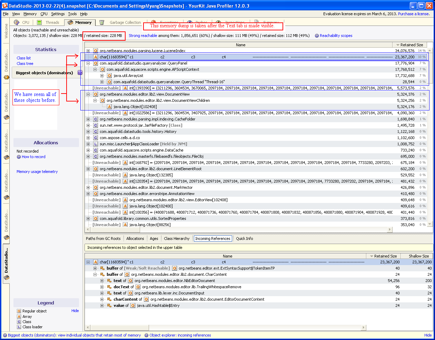
Task: Open the Settings menu
Action: coord(58,14)
